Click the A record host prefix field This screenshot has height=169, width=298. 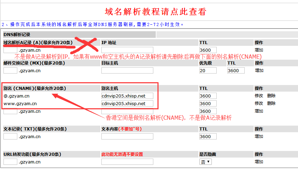(x=10, y=50)
